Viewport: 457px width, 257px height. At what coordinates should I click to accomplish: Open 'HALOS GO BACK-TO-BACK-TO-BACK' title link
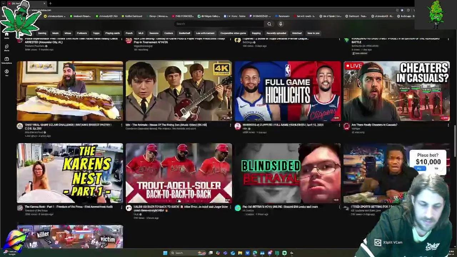(181, 208)
